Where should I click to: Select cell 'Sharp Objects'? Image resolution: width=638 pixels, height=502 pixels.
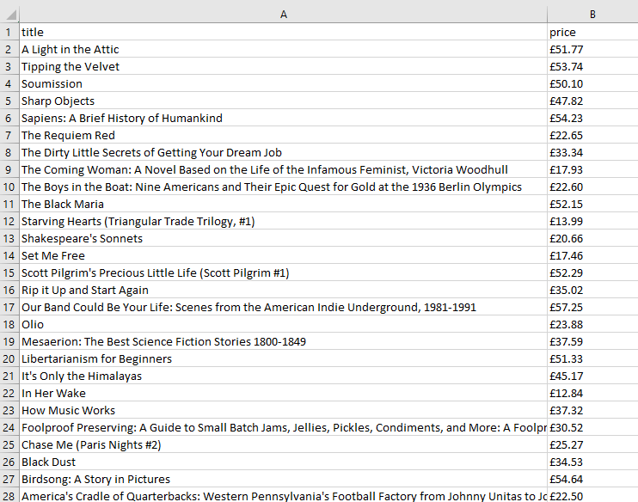[x=283, y=101]
